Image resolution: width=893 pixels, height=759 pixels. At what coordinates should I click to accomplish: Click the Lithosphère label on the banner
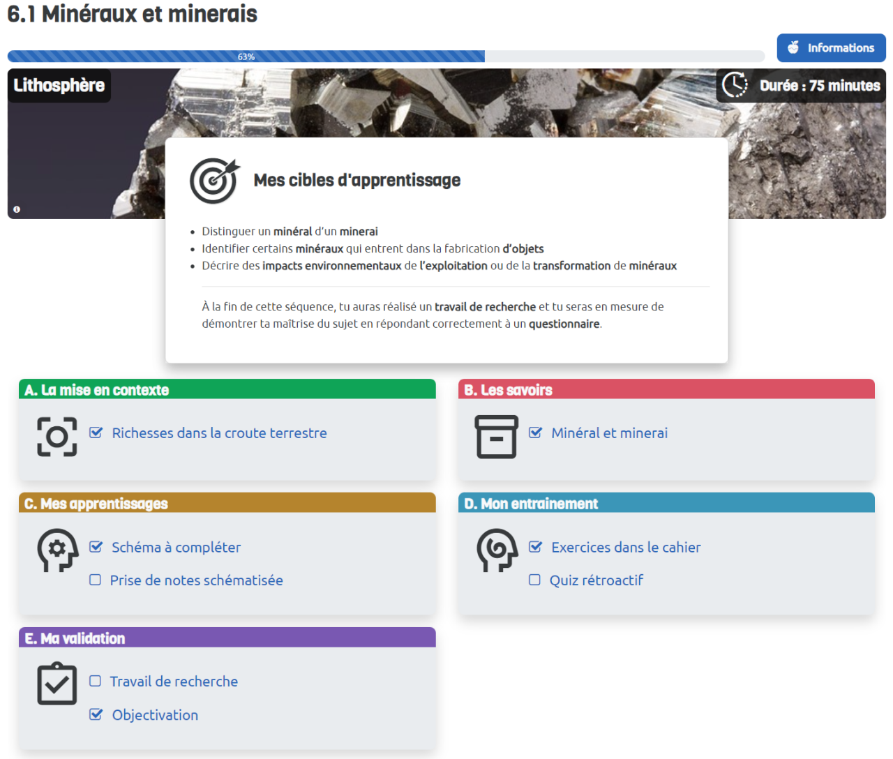click(59, 85)
